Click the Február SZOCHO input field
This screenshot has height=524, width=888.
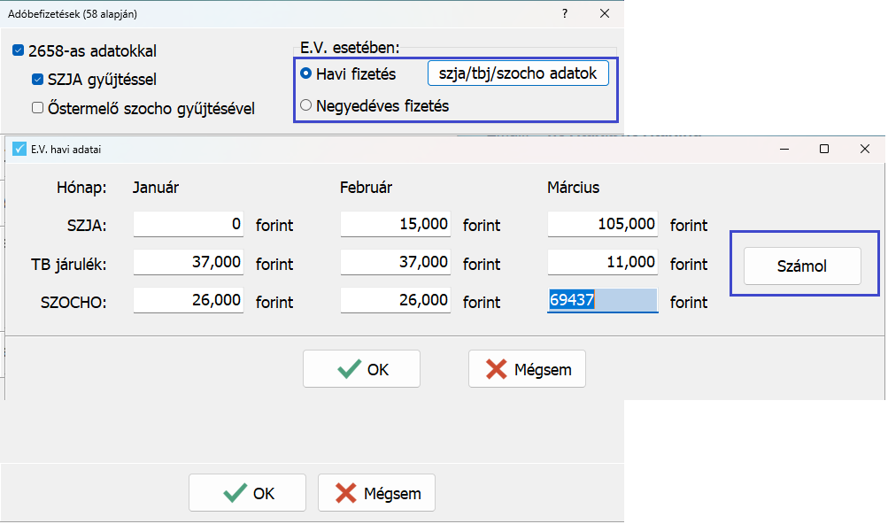pyautogui.click(x=395, y=301)
